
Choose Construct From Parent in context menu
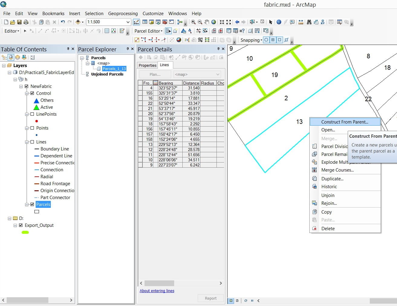(345, 122)
